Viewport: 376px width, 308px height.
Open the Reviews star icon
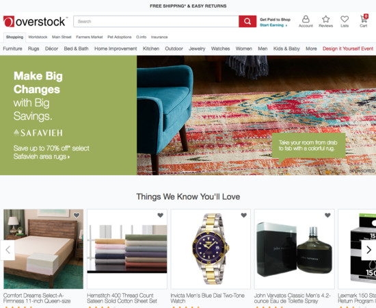click(325, 21)
